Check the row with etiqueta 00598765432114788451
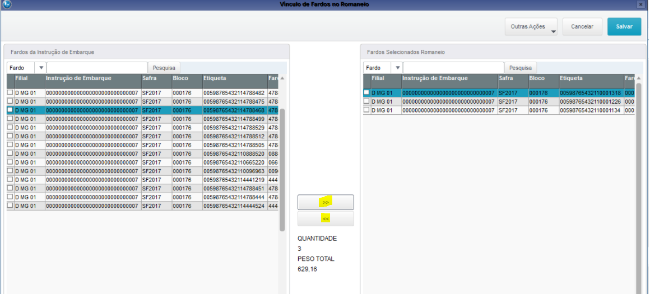Screen dimensions: 650x294 click(10, 188)
